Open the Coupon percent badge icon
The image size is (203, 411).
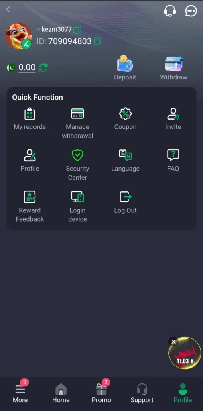click(125, 114)
